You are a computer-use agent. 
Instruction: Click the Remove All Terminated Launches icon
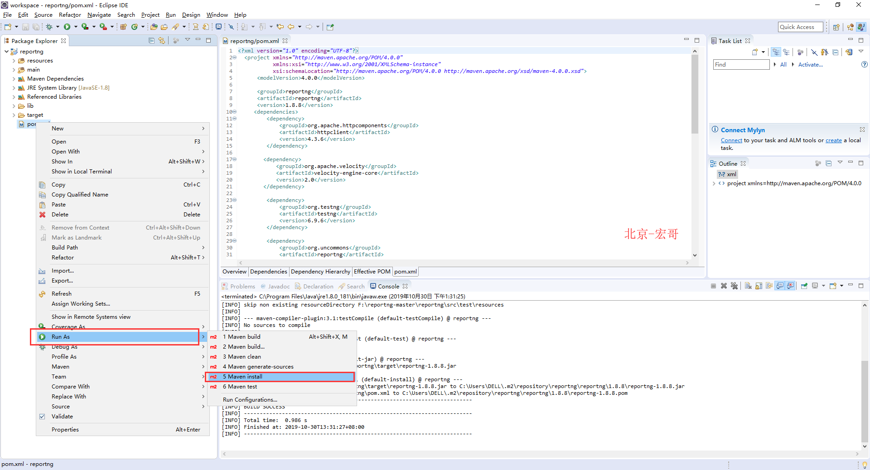click(734, 286)
